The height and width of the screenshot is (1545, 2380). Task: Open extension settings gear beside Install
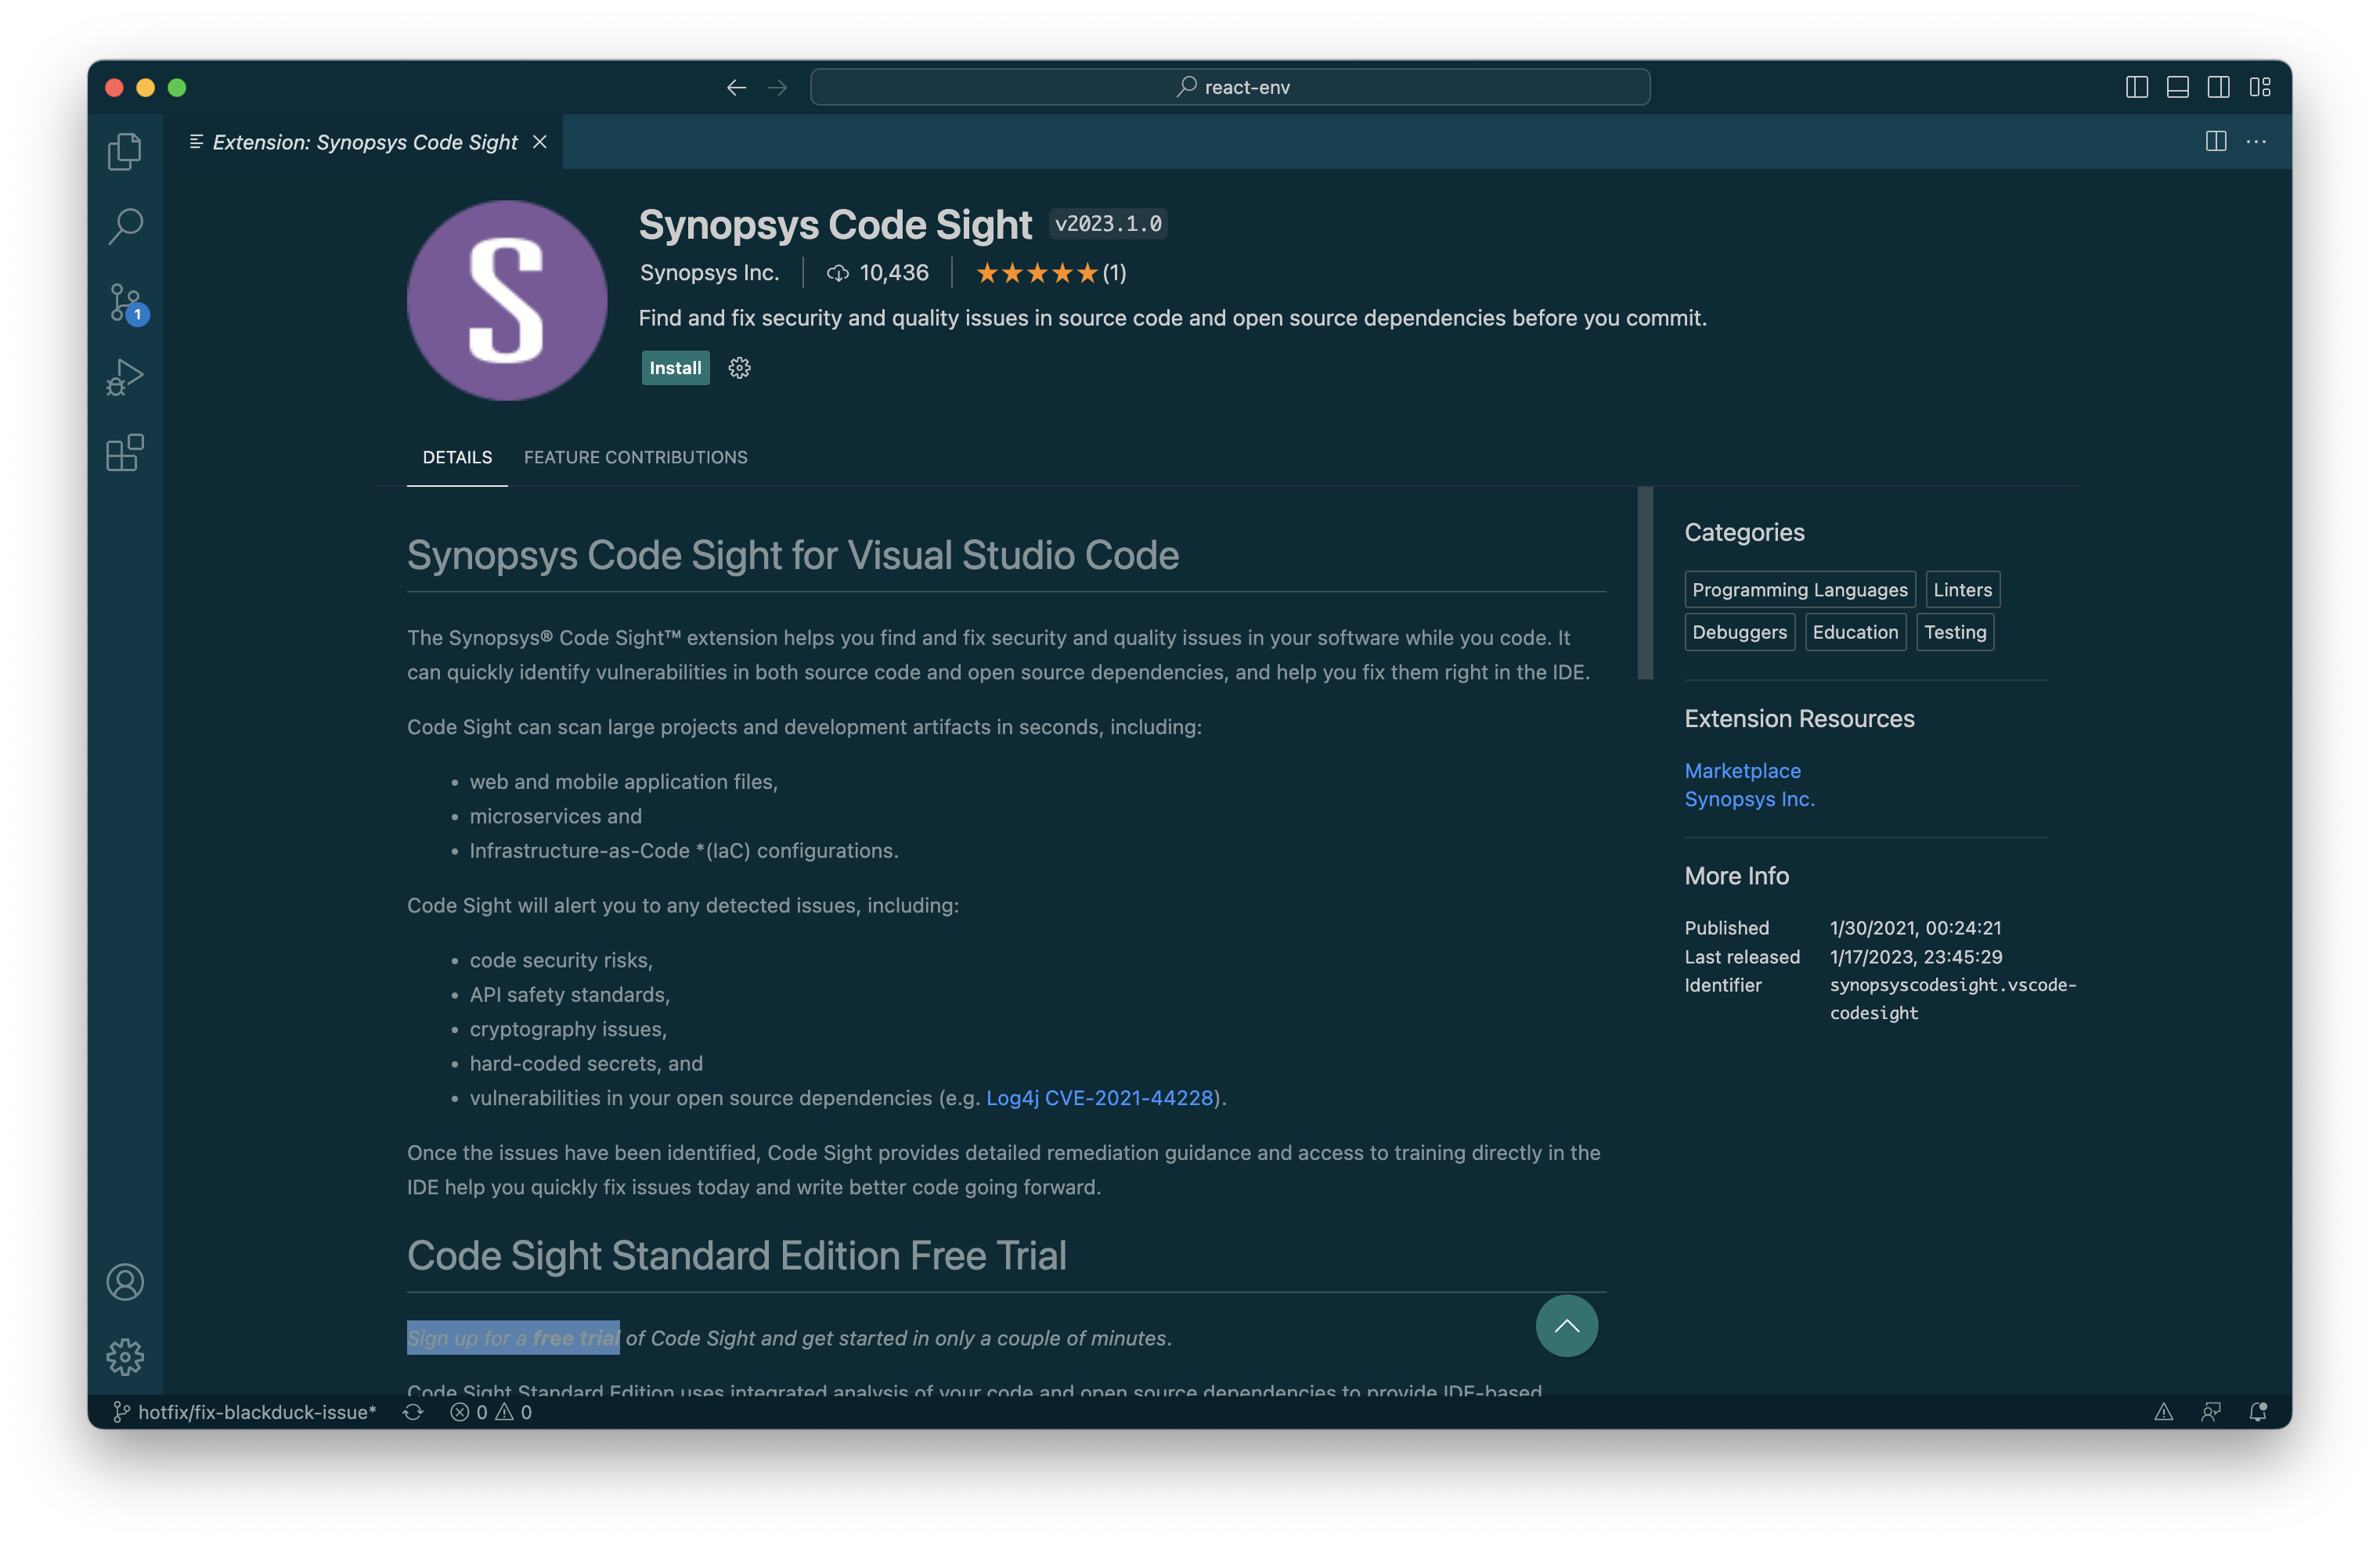click(739, 367)
